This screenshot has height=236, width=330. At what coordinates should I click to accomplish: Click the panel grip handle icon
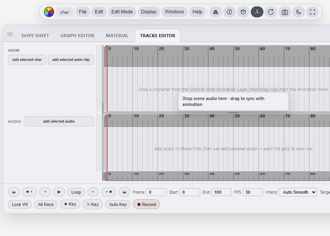pos(10,34)
